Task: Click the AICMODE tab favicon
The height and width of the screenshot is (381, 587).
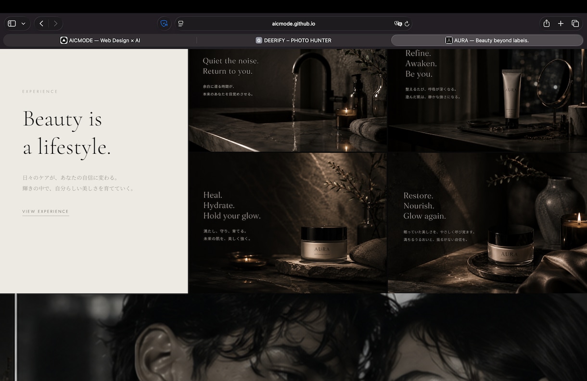Action: (x=64, y=40)
